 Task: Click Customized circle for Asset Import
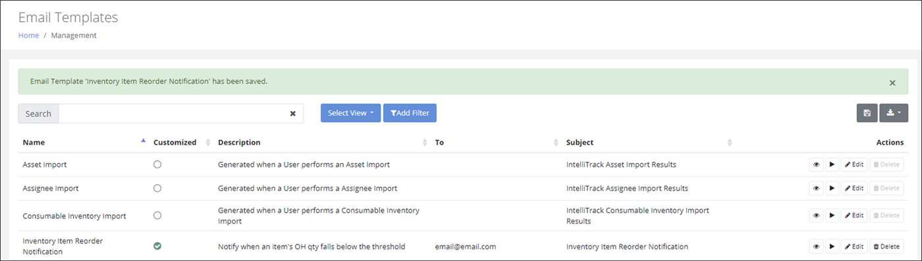(x=157, y=164)
